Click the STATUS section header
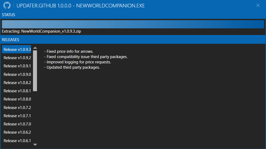Screen dimensions: 266x149 tap(133, 15)
